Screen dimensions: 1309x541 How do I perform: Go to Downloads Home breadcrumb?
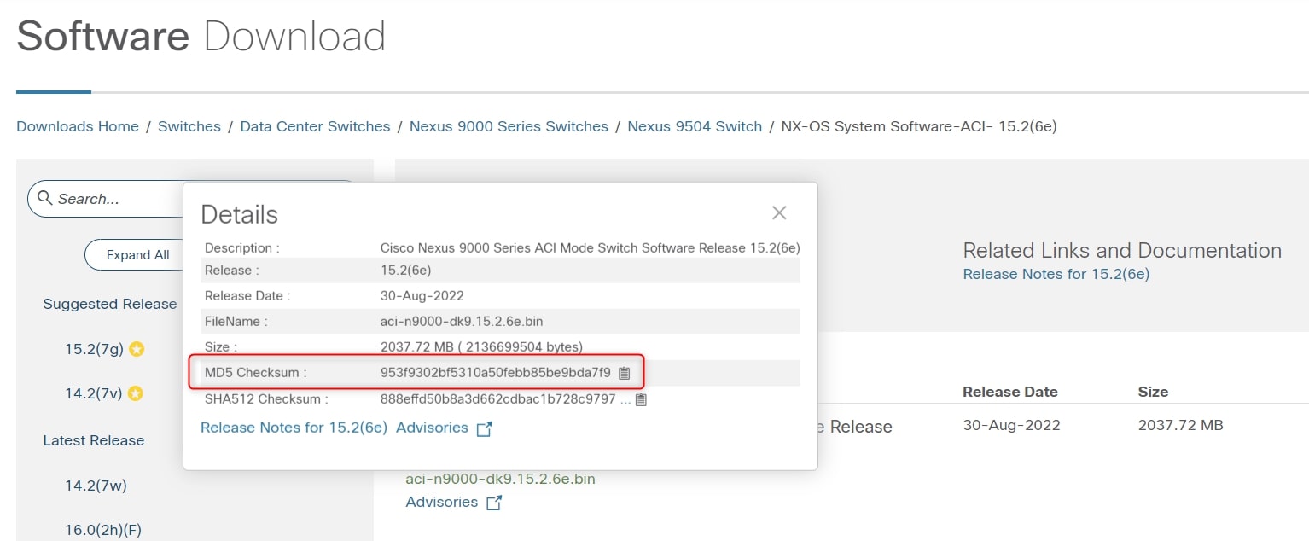(x=78, y=126)
